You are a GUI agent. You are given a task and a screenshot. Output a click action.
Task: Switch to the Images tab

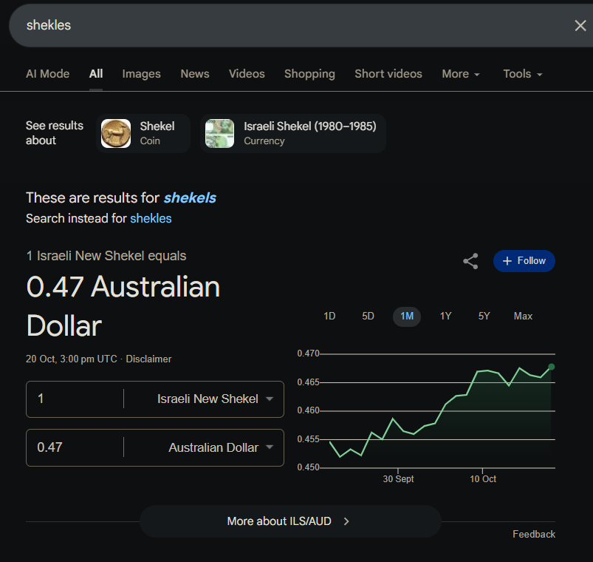click(142, 73)
